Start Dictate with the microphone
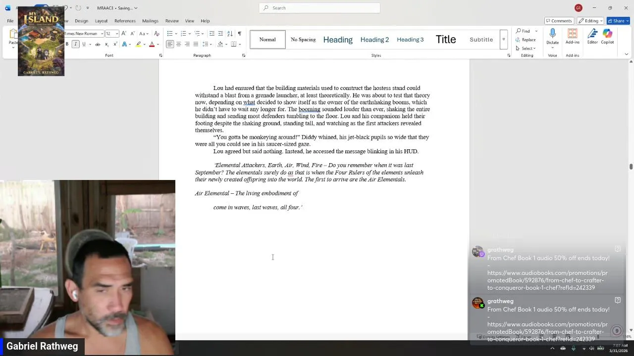Viewport: 634px width, 356px height. coord(553,34)
